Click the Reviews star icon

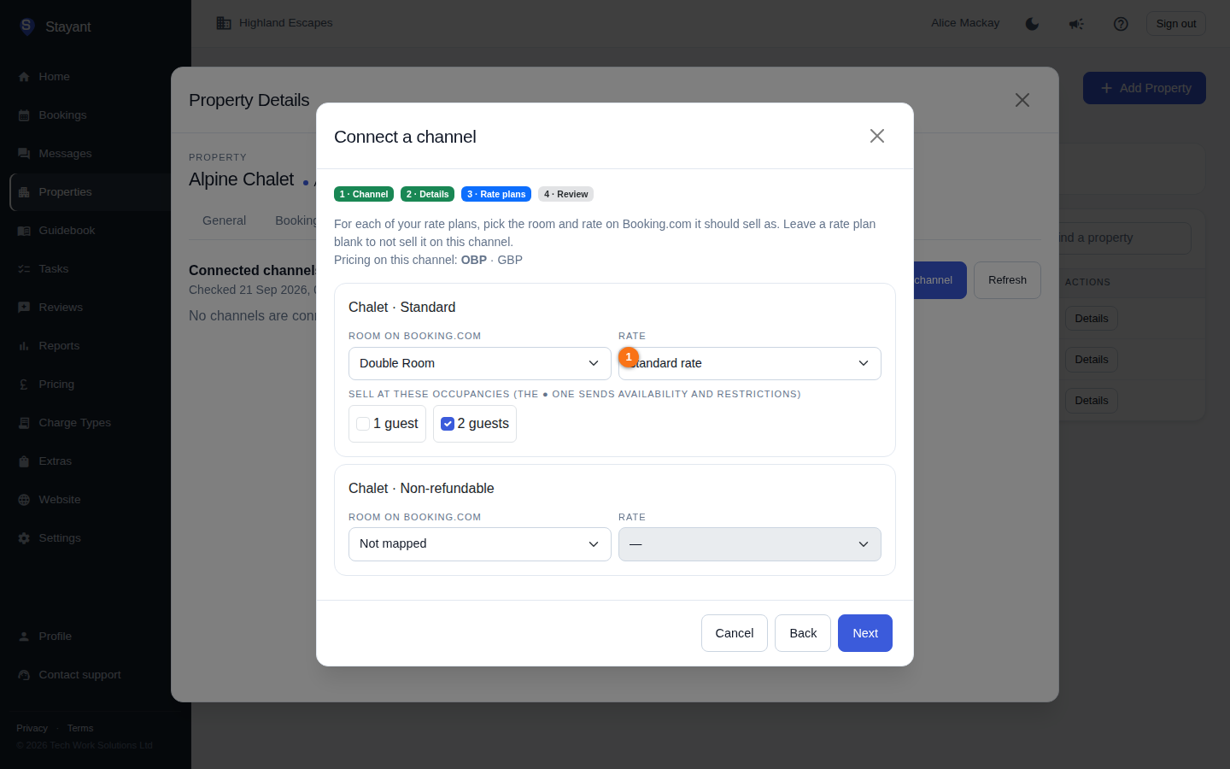coord(24,308)
